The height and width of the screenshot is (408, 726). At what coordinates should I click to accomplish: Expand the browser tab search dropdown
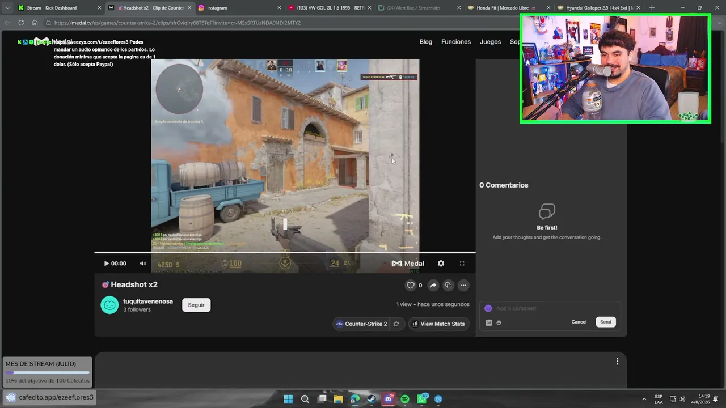coord(7,8)
